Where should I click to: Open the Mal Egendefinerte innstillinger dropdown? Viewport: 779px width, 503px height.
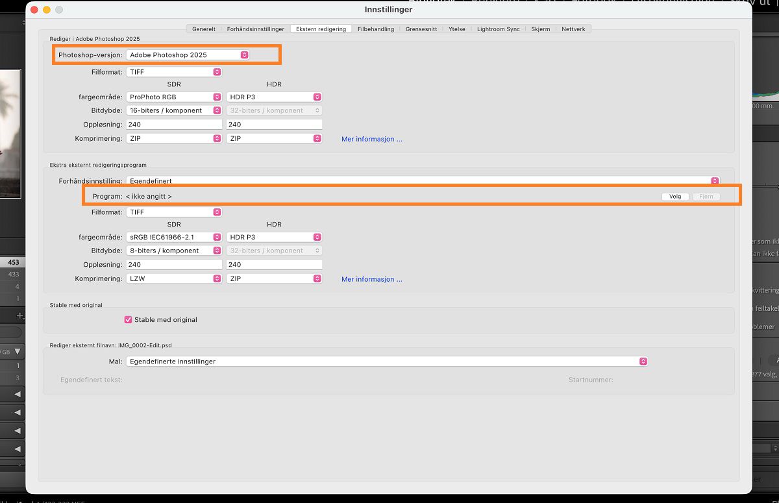[x=642, y=361]
